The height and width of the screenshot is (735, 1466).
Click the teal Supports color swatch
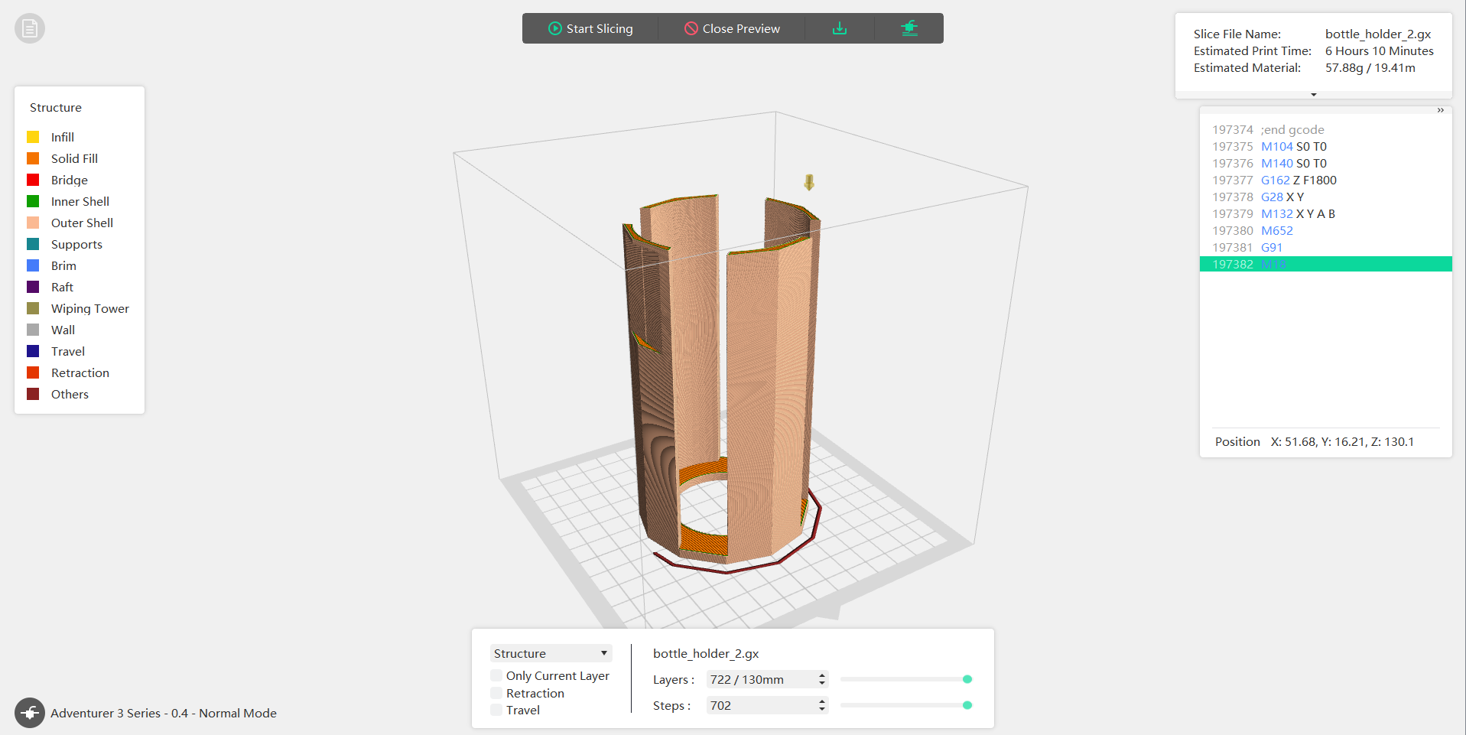point(33,244)
